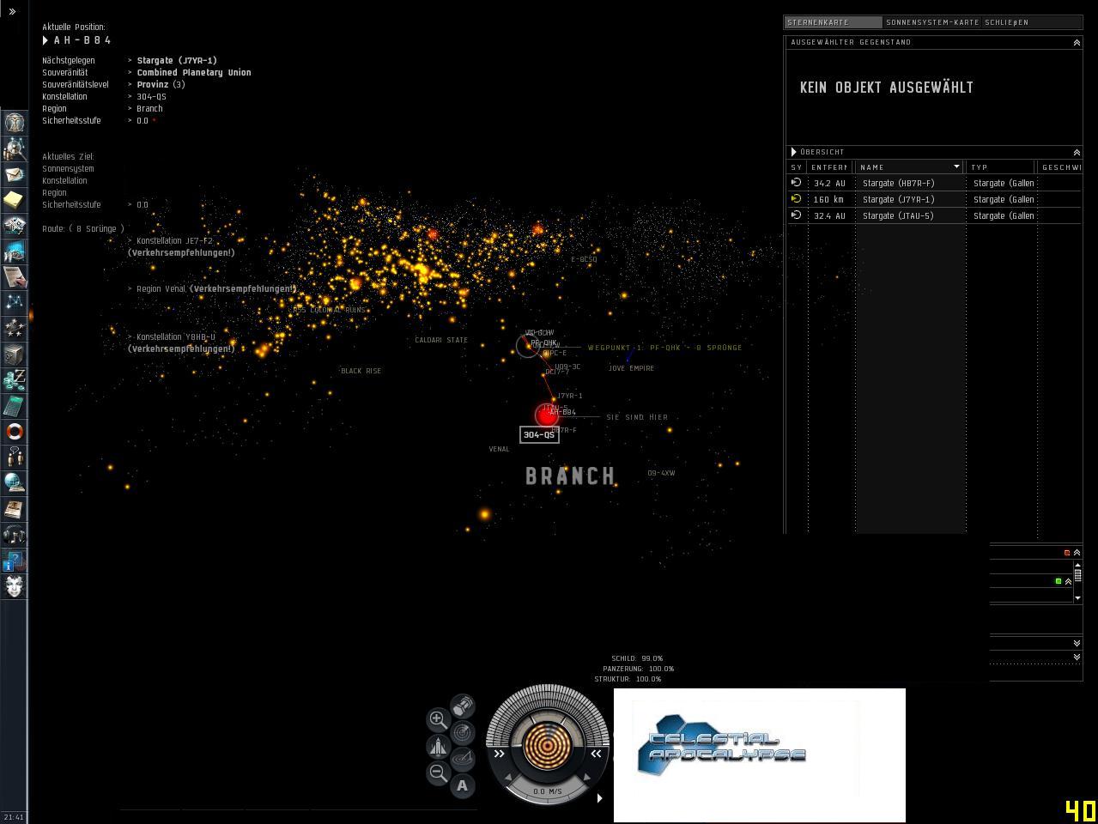Select Stargate (JTAU-5) in the overview
Screen dimensions: 1098x824
tap(934, 215)
